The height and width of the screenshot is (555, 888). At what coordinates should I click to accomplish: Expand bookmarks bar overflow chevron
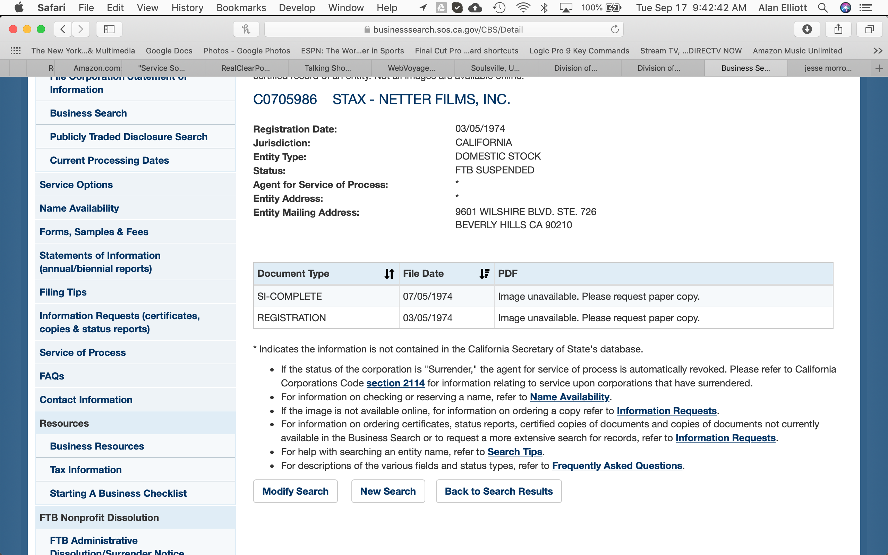877,51
